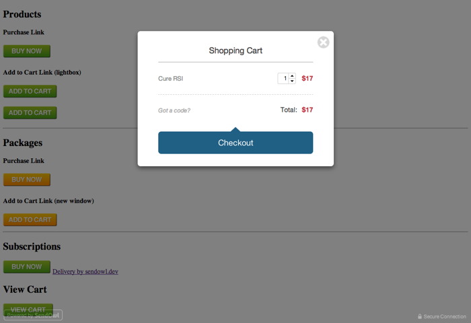
Task: Increase Cure RSI quantity with up arrow
Action: [292, 76]
